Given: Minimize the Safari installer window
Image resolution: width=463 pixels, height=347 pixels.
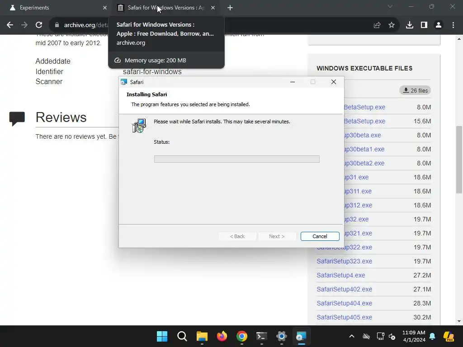Looking at the screenshot, I should [x=293, y=82].
